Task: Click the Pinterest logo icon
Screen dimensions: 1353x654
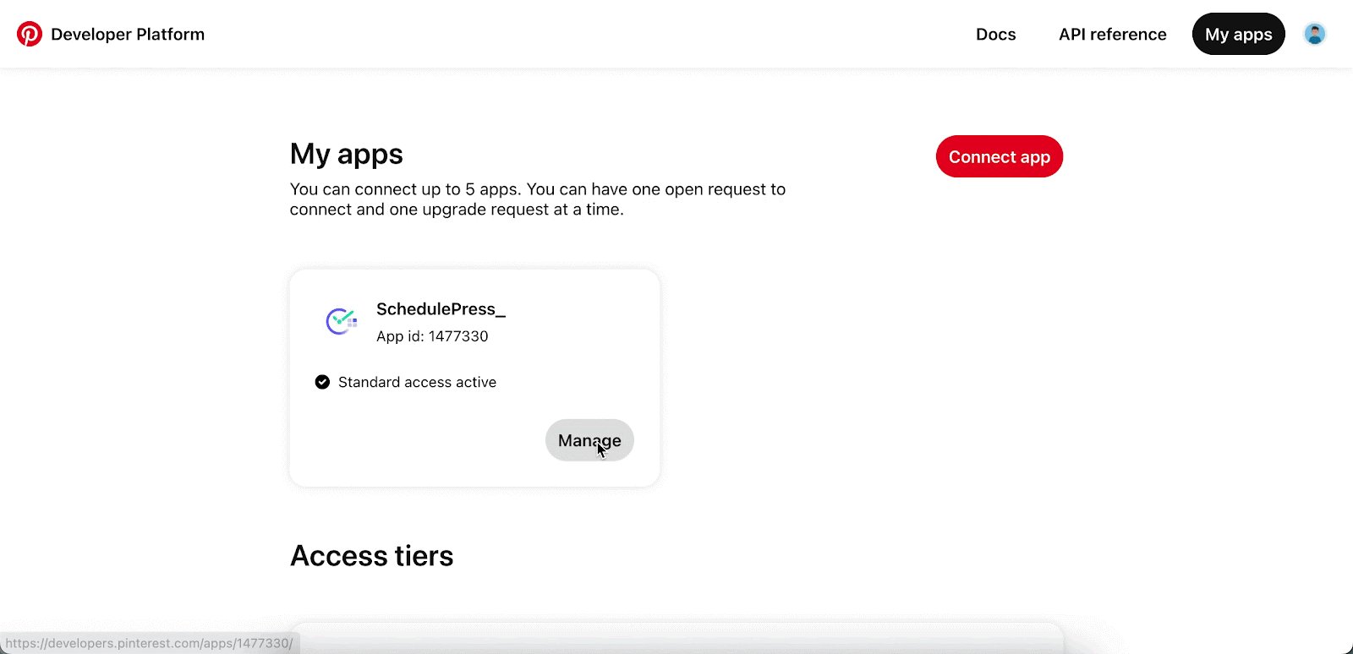Action: point(30,34)
